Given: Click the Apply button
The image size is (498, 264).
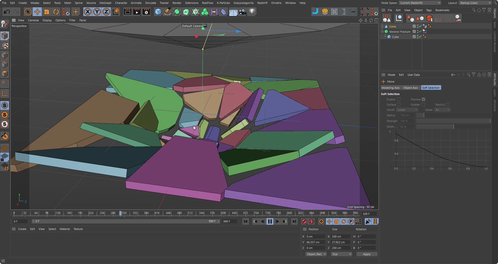Looking at the screenshot, I should (366, 254).
